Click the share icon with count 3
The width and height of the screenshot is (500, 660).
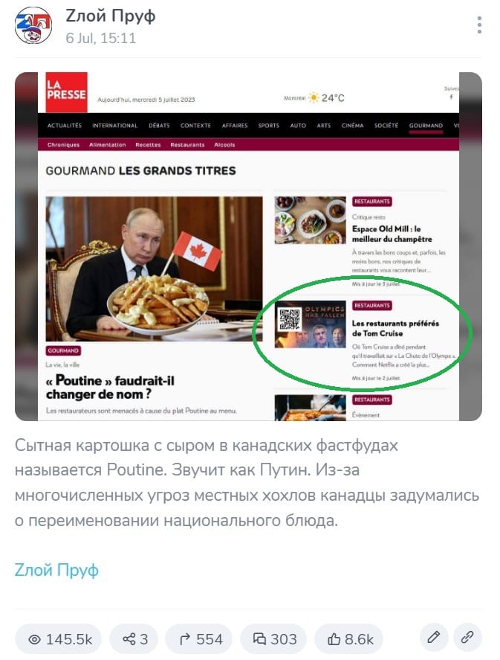coord(134,639)
